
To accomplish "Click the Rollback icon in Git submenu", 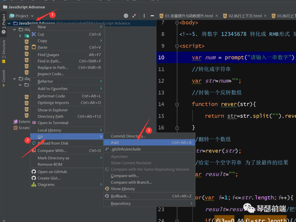I will pyautogui.click(x=107, y=196).
